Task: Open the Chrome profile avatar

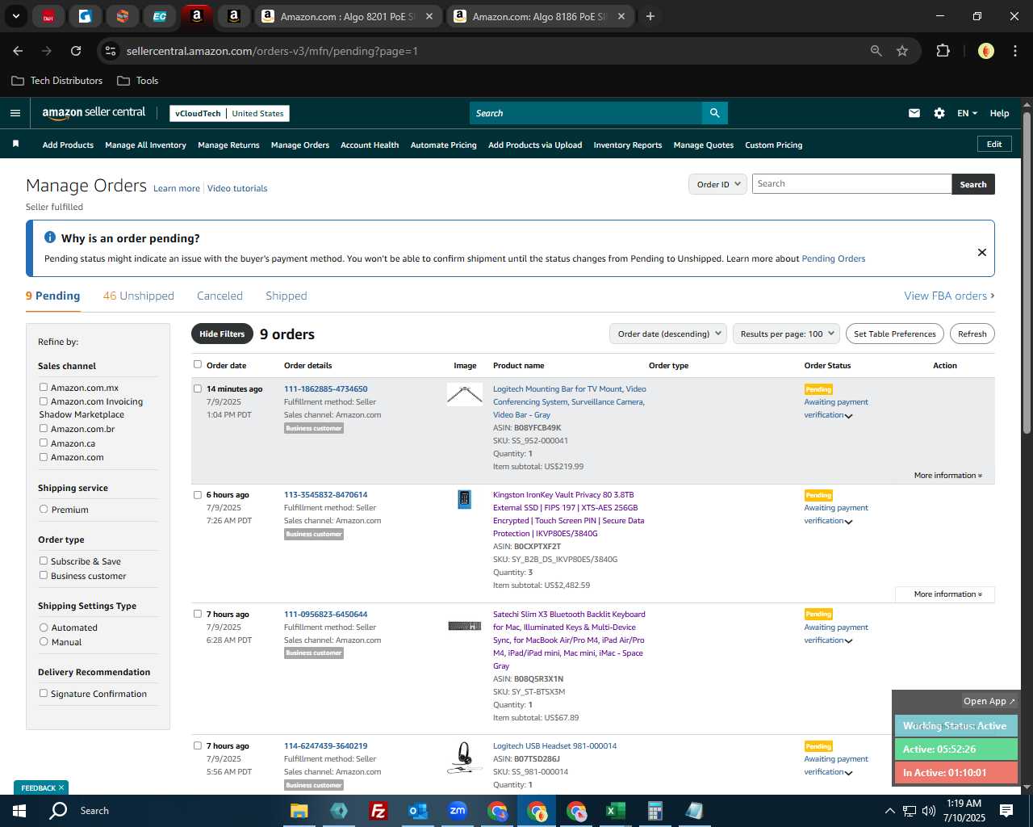Action: (x=985, y=51)
